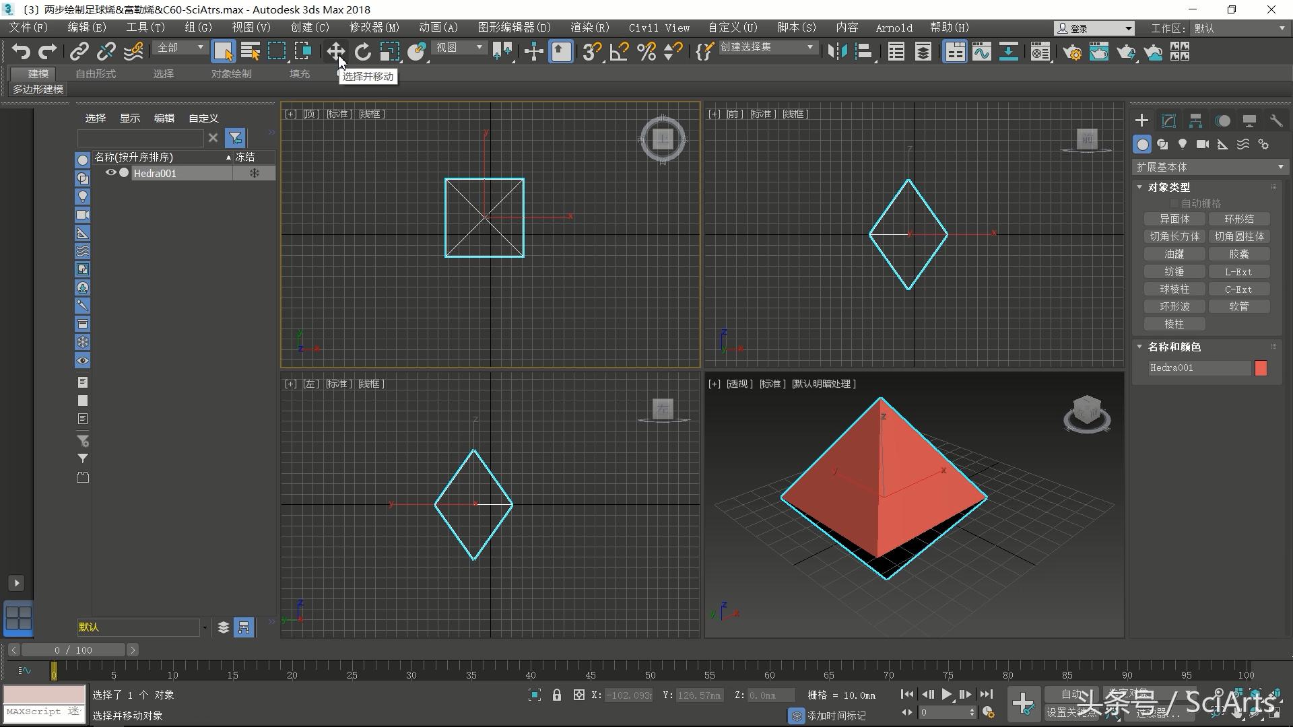Toggle the 3D snap toggle icon

click(591, 52)
